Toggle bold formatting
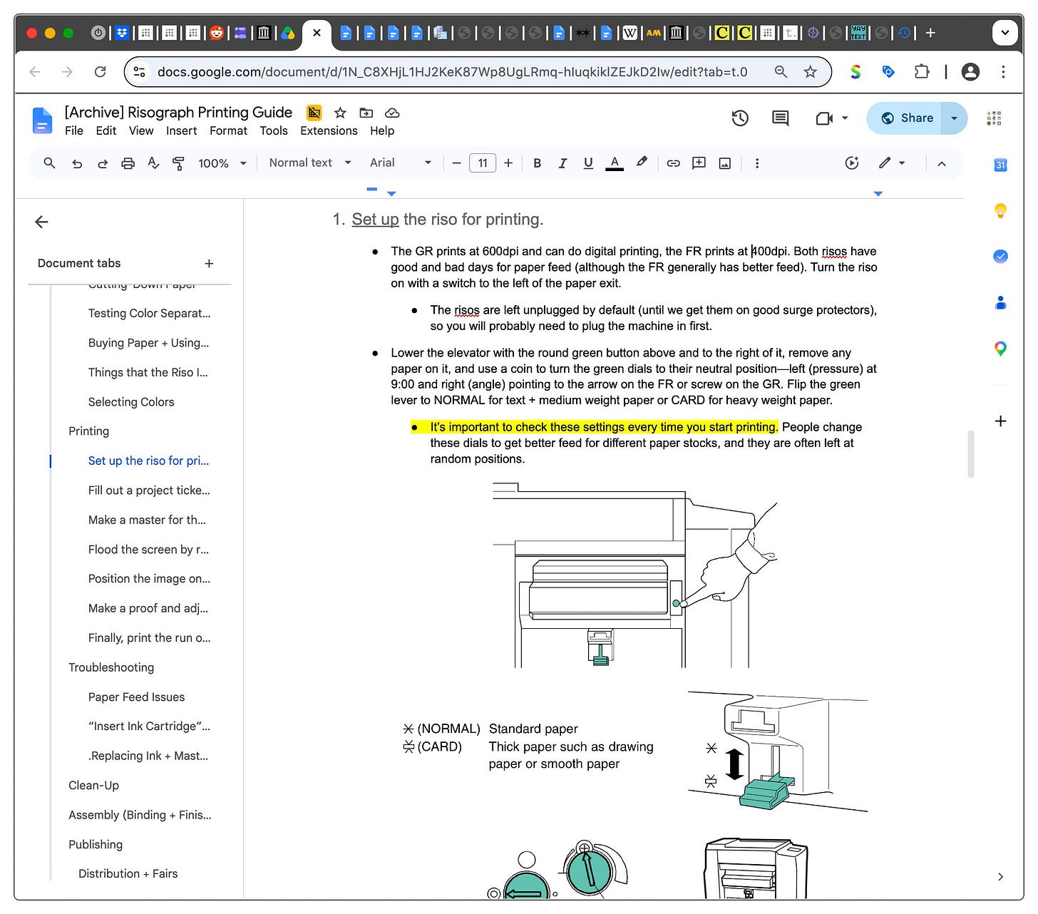This screenshot has height=914, width=1038. [x=537, y=163]
